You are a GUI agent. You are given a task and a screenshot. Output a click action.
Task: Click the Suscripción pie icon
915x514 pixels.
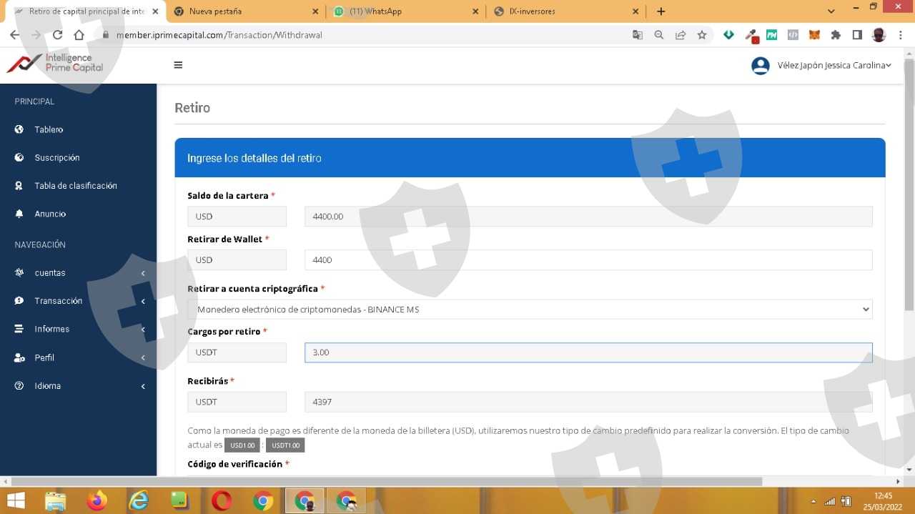[19, 157]
